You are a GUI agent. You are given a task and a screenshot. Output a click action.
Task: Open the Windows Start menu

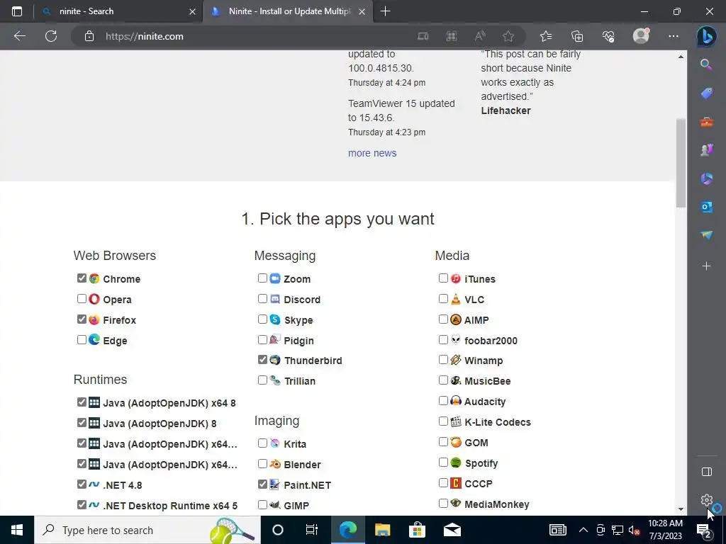(x=17, y=530)
